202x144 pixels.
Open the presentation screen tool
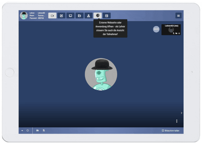pyautogui.click(x=70, y=16)
